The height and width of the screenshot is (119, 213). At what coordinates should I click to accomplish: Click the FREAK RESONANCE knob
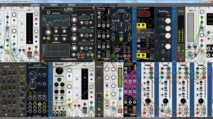click(115, 16)
